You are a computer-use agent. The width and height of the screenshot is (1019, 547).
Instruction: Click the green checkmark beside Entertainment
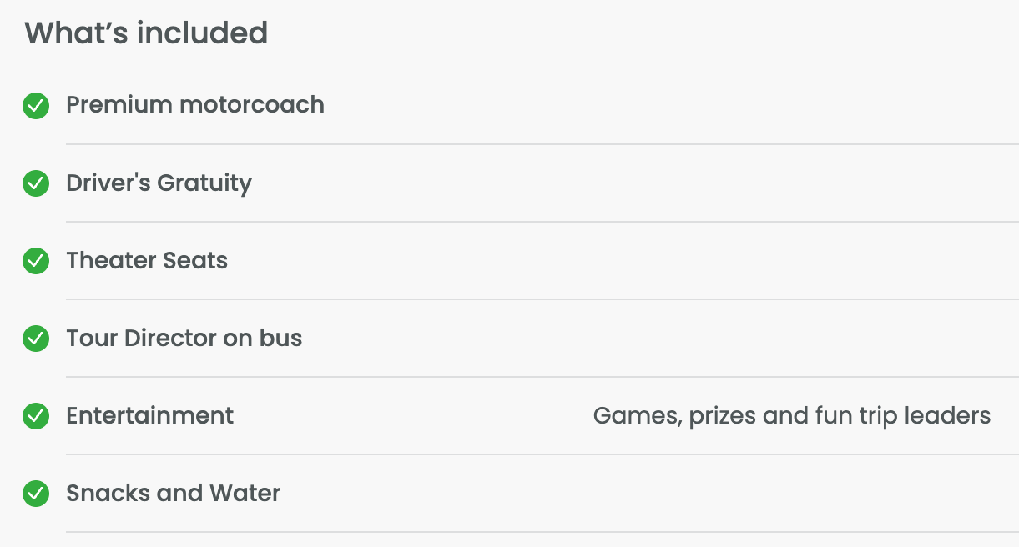point(36,416)
